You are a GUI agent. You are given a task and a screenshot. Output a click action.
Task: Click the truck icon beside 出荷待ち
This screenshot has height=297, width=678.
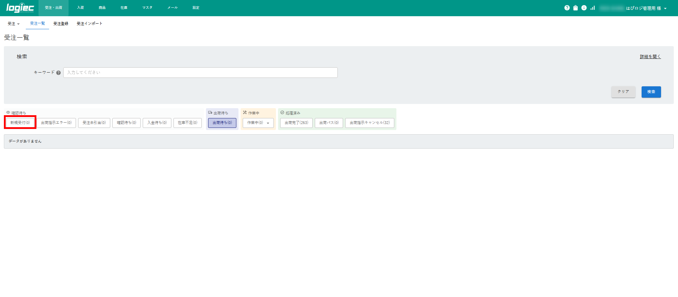210,113
